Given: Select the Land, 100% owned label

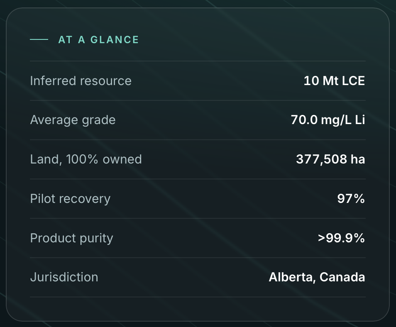Looking at the screenshot, I should tap(86, 159).
